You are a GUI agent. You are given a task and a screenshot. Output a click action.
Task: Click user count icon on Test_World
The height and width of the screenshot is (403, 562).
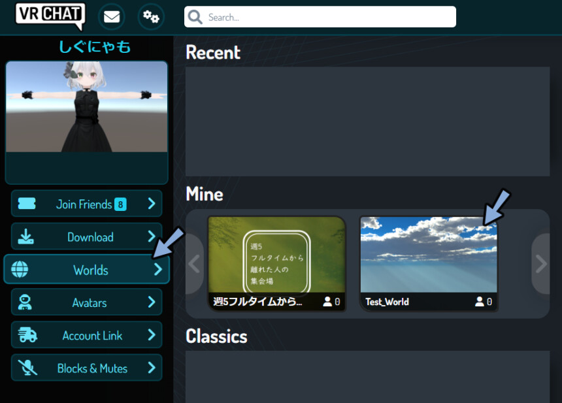tap(480, 302)
